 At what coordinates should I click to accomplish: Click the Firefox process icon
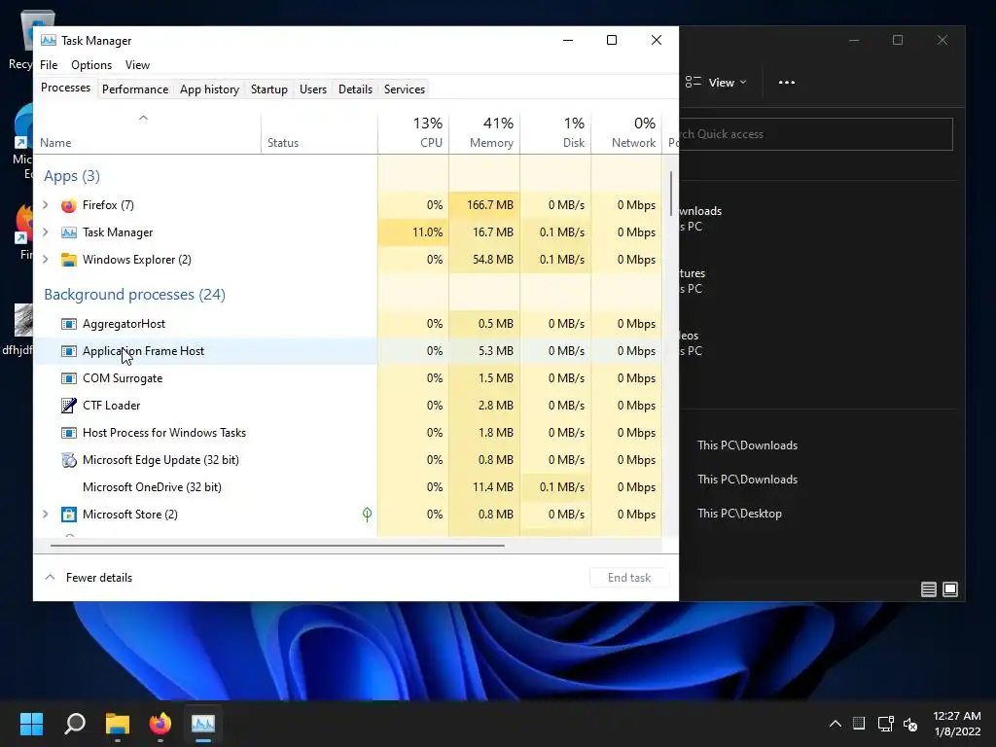point(69,205)
